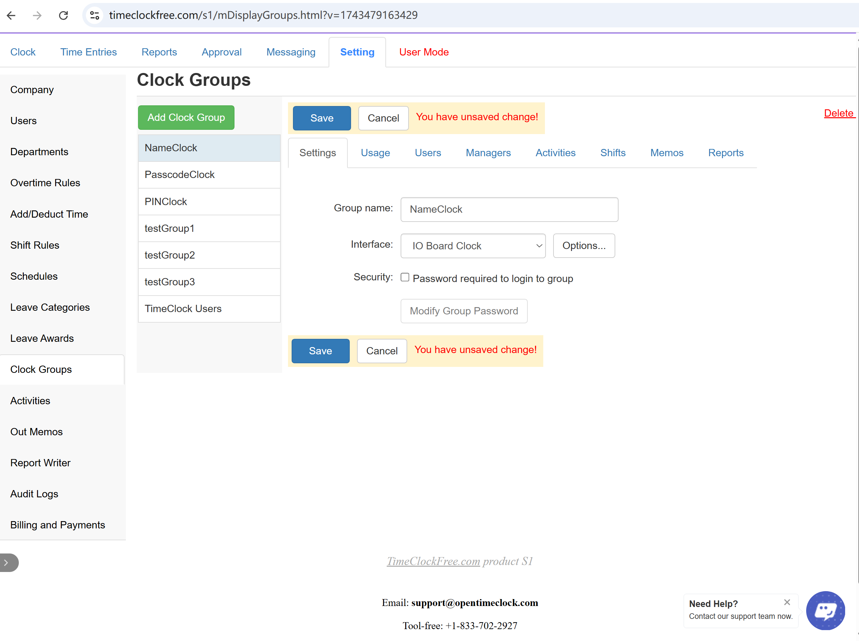Open Activities in the left sidebar
This screenshot has height=641, width=859.
[62, 401]
